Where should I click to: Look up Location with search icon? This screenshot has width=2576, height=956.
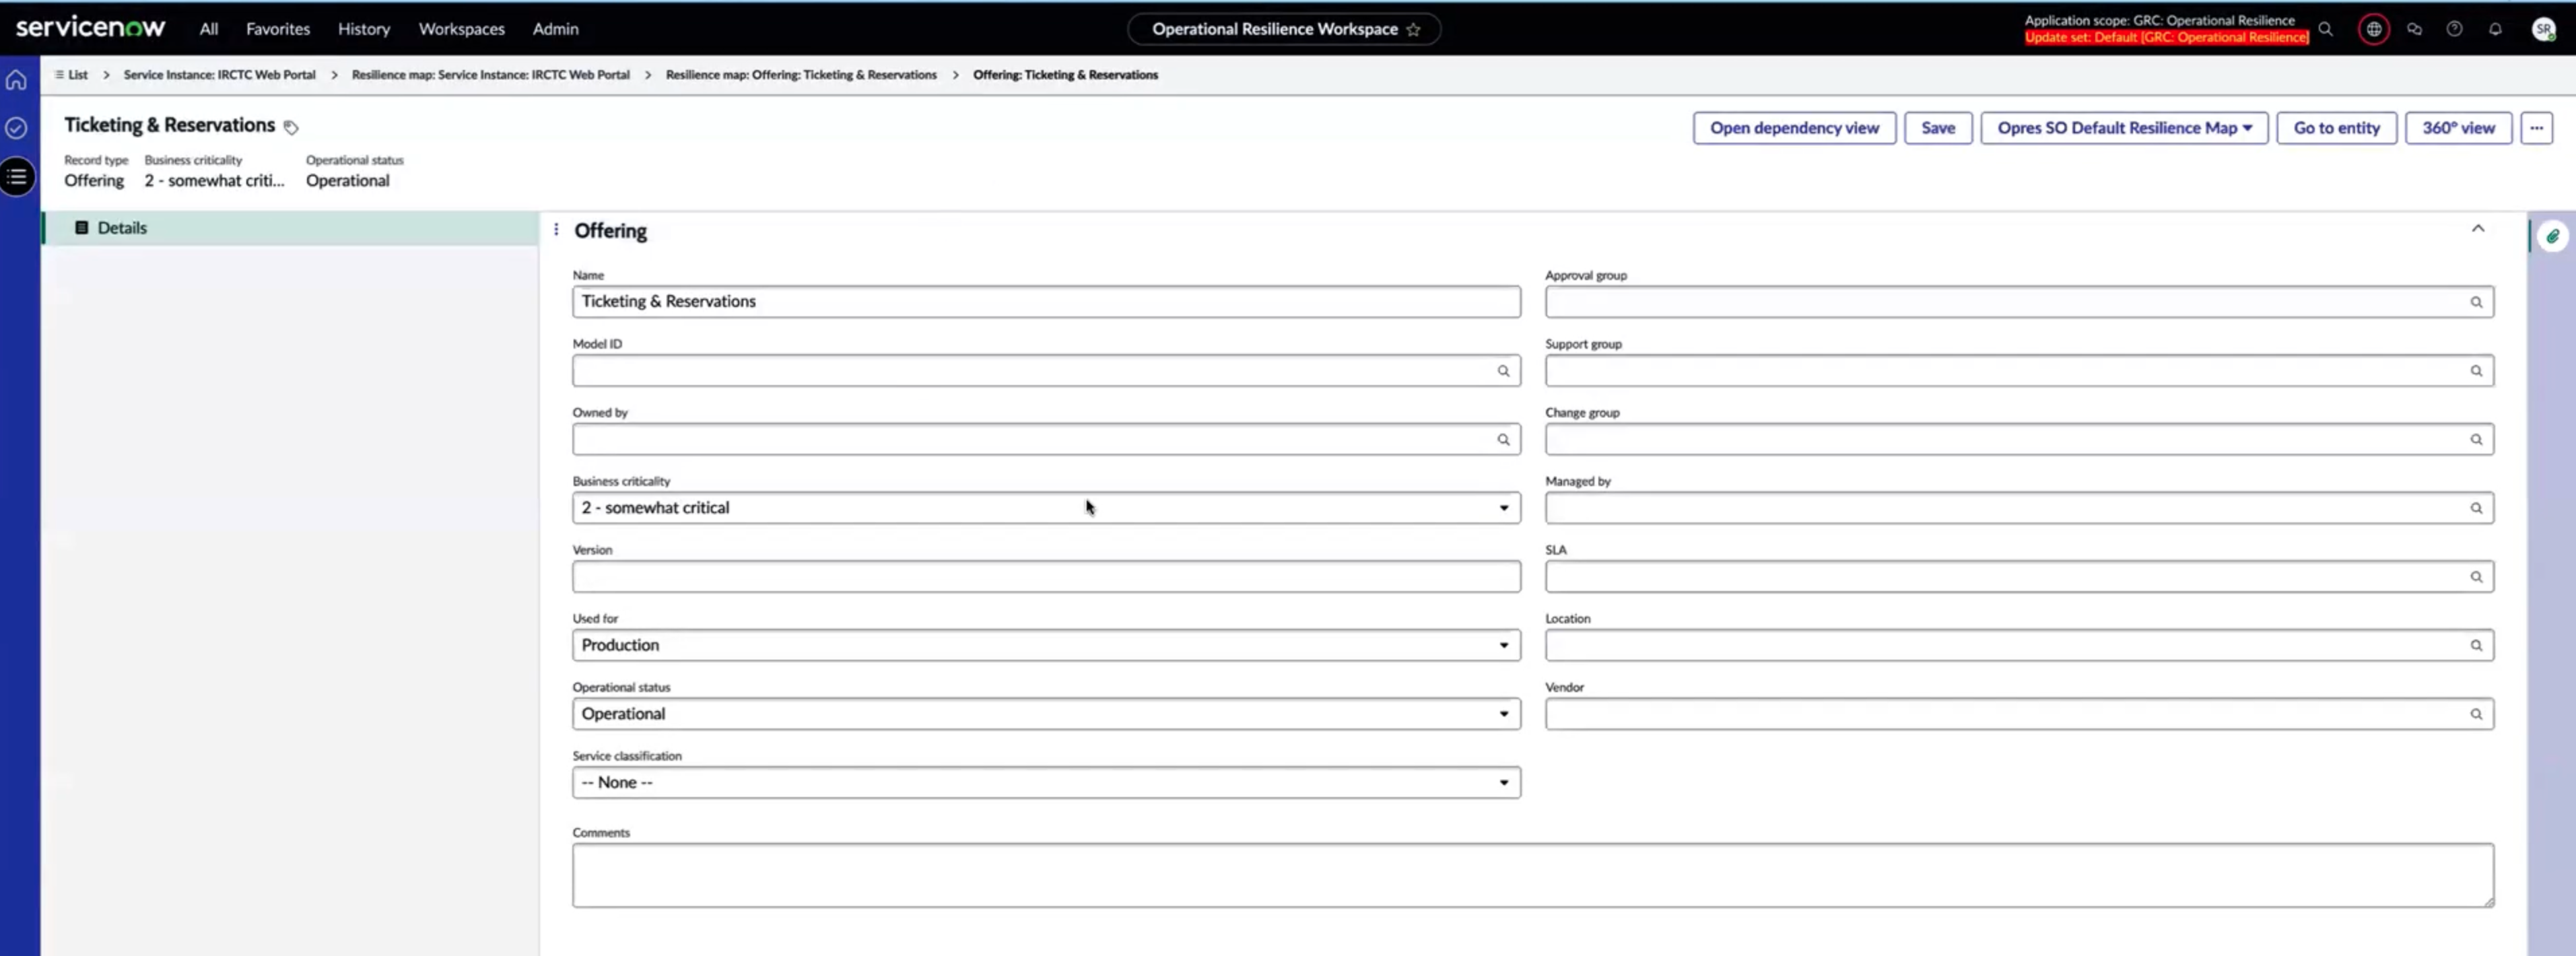pos(2476,646)
